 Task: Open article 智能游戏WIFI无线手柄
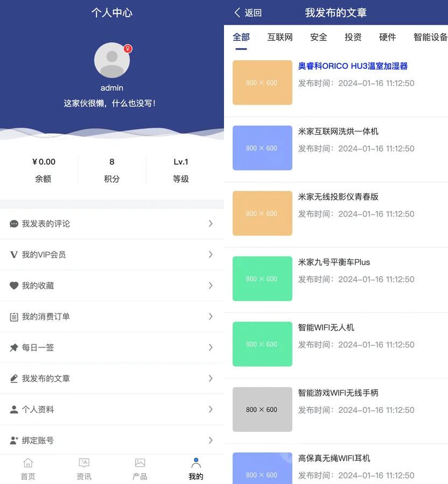pyautogui.click(x=338, y=393)
